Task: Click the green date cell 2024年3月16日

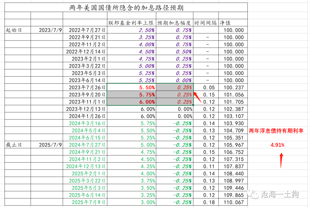Action: point(85,123)
